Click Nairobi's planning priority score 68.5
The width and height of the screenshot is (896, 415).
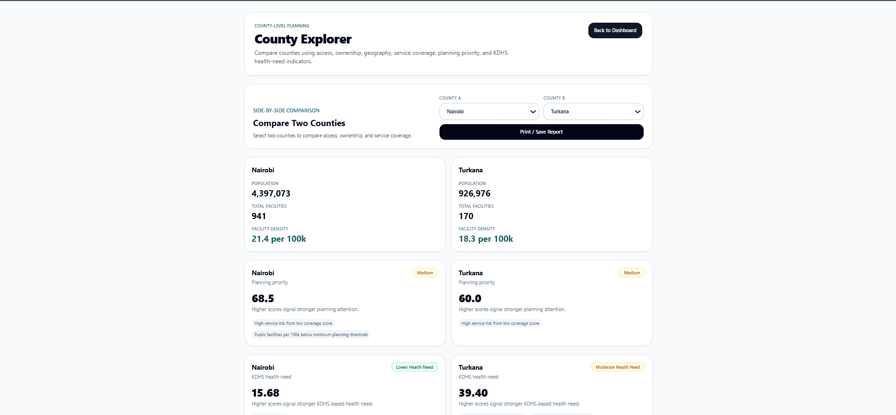(x=263, y=298)
